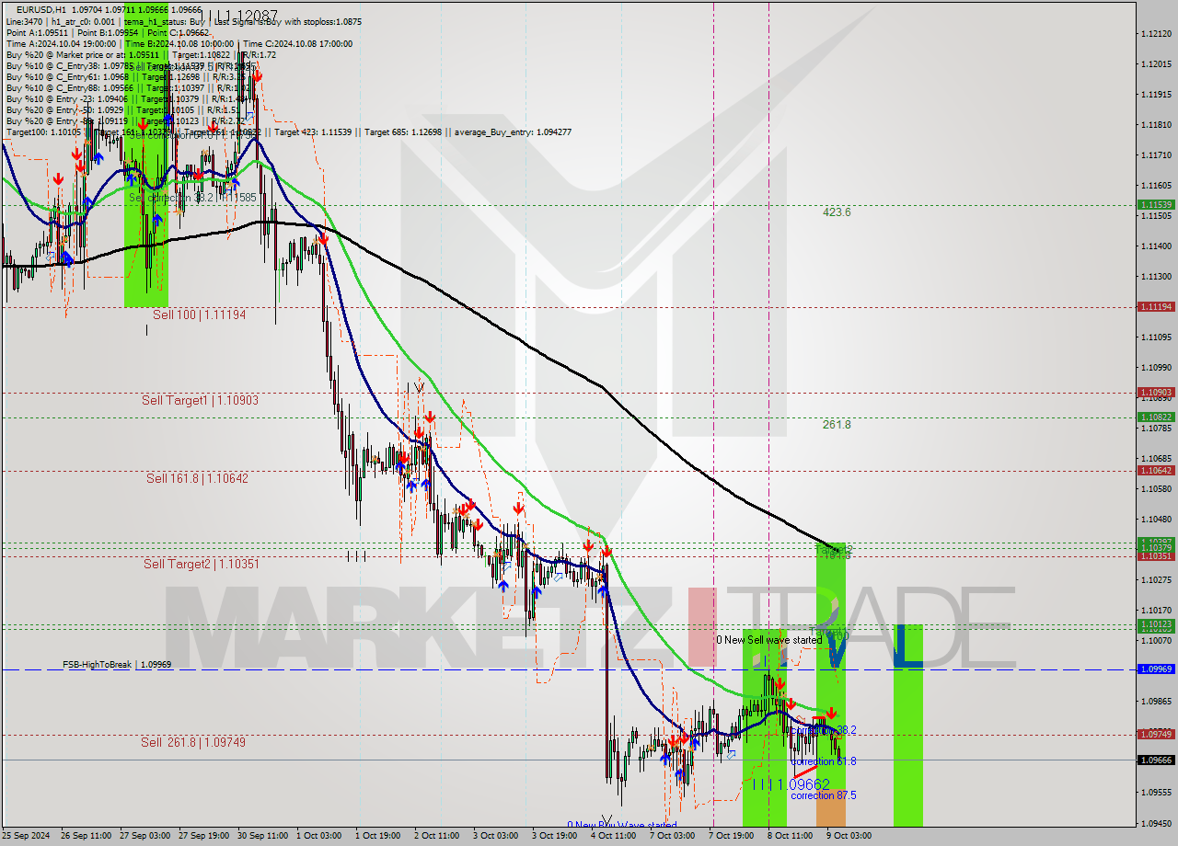
Task: Click the '2 Oct 11:00' time axis label
Action: click(436, 836)
